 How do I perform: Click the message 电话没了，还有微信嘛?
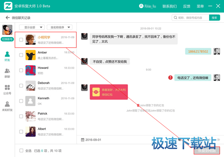(193, 78)
